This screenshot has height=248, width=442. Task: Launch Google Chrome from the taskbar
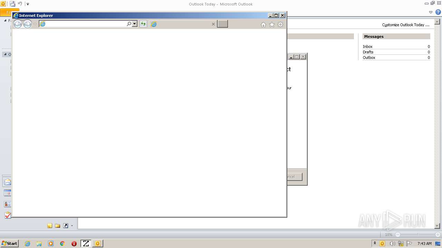(x=63, y=244)
